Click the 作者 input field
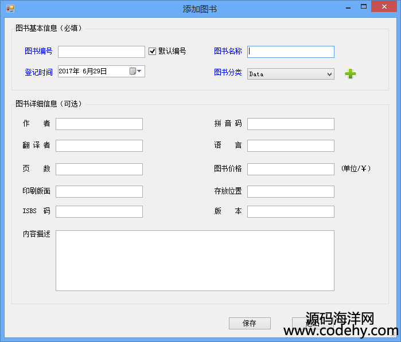The image size is (401, 342). click(99, 124)
